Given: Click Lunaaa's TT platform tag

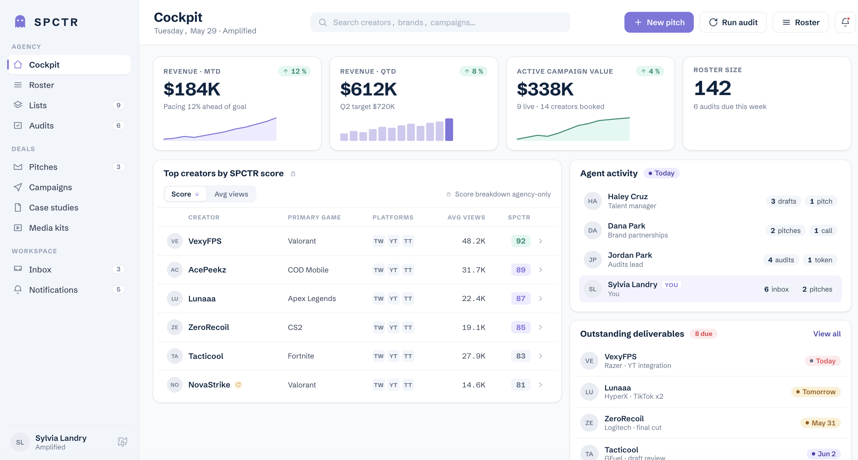Looking at the screenshot, I should click(x=408, y=298).
